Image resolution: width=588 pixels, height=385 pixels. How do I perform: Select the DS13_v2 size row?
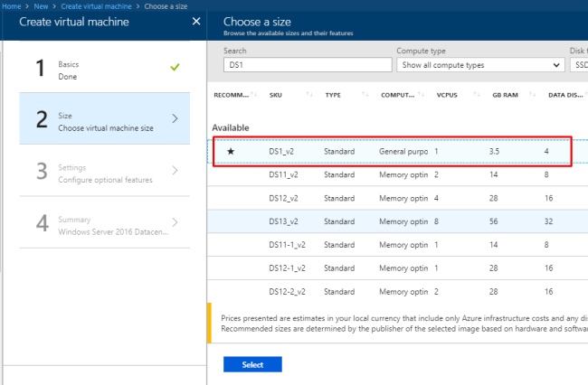coord(397,221)
